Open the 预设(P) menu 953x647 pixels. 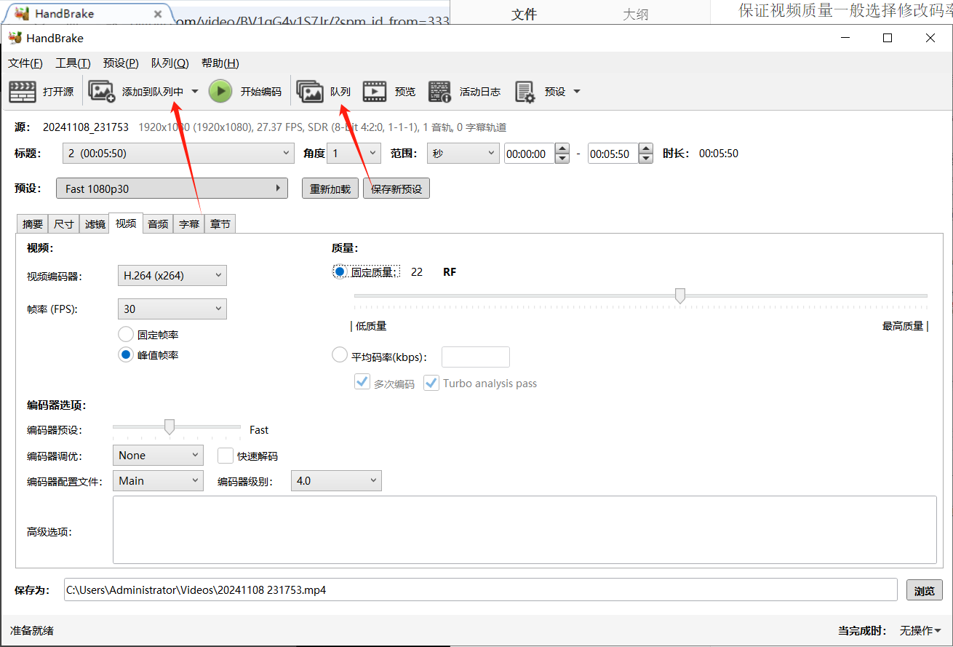tap(121, 63)
